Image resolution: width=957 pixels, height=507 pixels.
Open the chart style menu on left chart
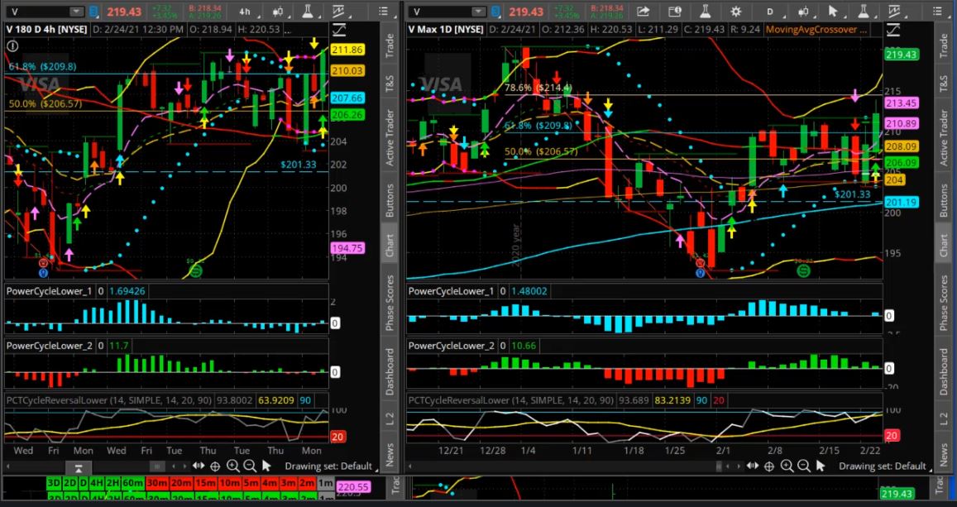[x=277, y=11]
